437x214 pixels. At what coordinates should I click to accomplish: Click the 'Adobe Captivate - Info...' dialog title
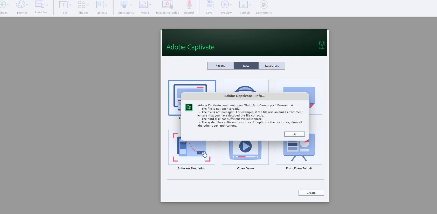245,96
